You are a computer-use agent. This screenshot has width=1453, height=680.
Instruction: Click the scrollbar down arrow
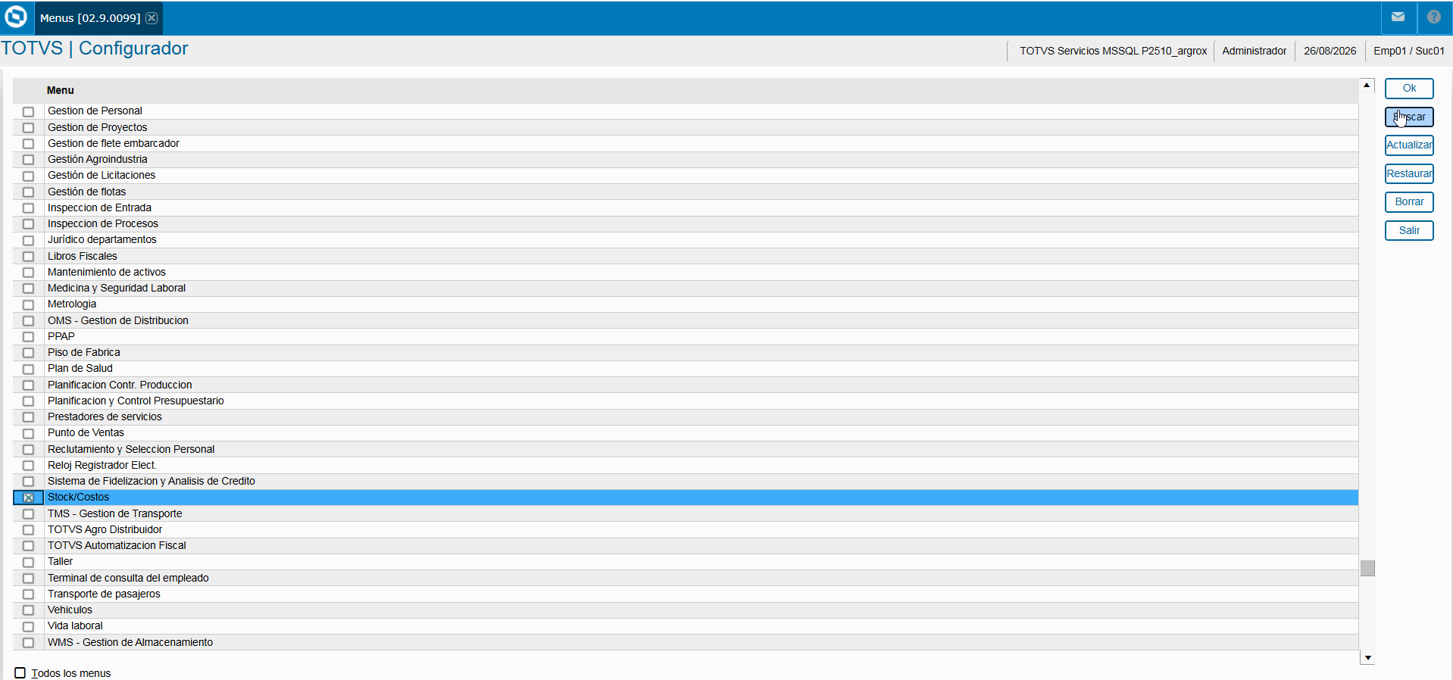[1367, 658]
